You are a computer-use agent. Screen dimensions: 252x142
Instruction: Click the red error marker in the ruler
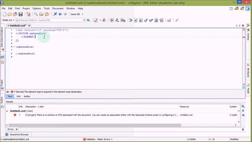coord(244,37)
